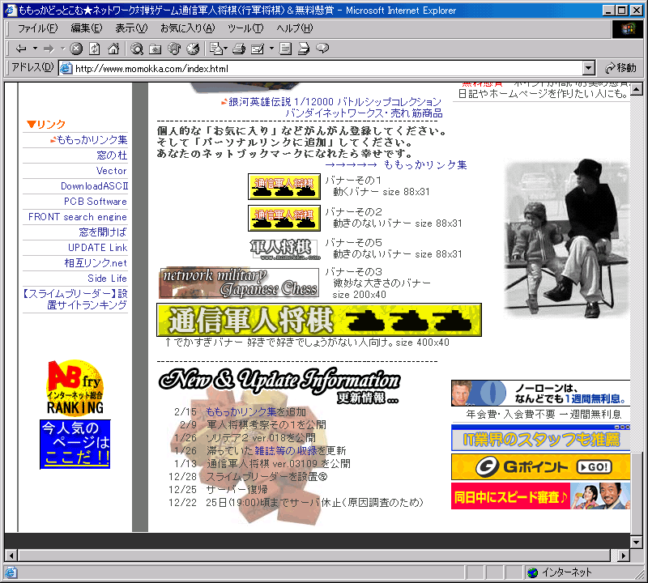
Task: Open the ツール(T) menu
Action: pyautogui.click(x=245, y=28)
